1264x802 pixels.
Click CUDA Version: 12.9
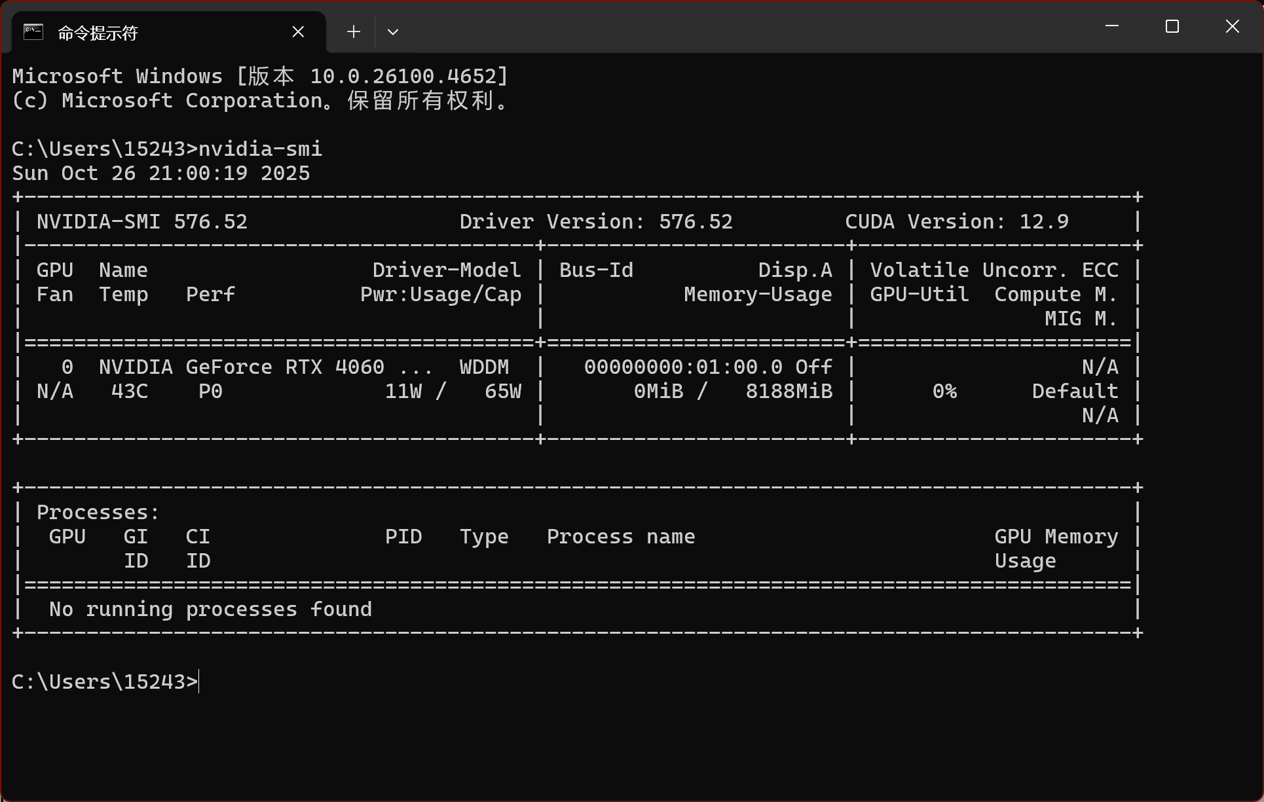(x=957, y=222)
